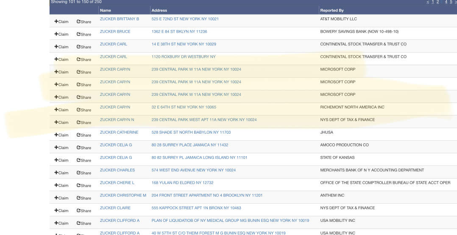Share ZUCKER CARL at 1120 Roxbury Dr
Screen dimensions: 457x235
[x=84, y=59]
